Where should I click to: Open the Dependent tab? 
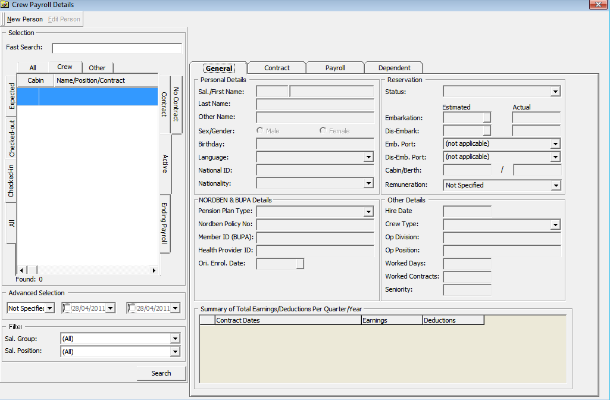pyautogui.click(x=394, y=68)
